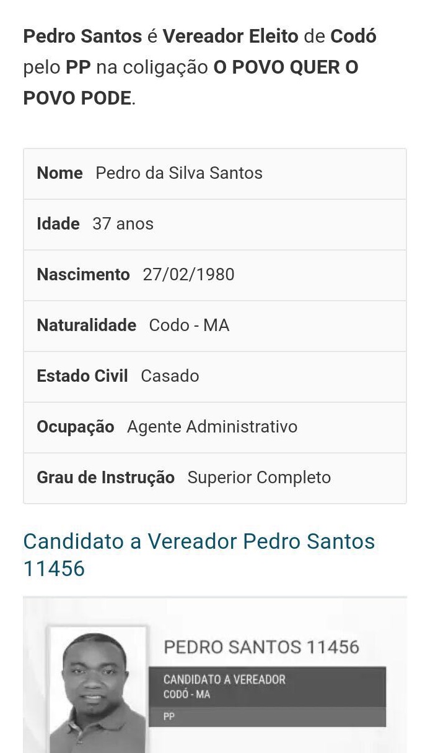
Task: Select the 'Estado Civil' row showing Casado
Action: click(x=214, y=376)
